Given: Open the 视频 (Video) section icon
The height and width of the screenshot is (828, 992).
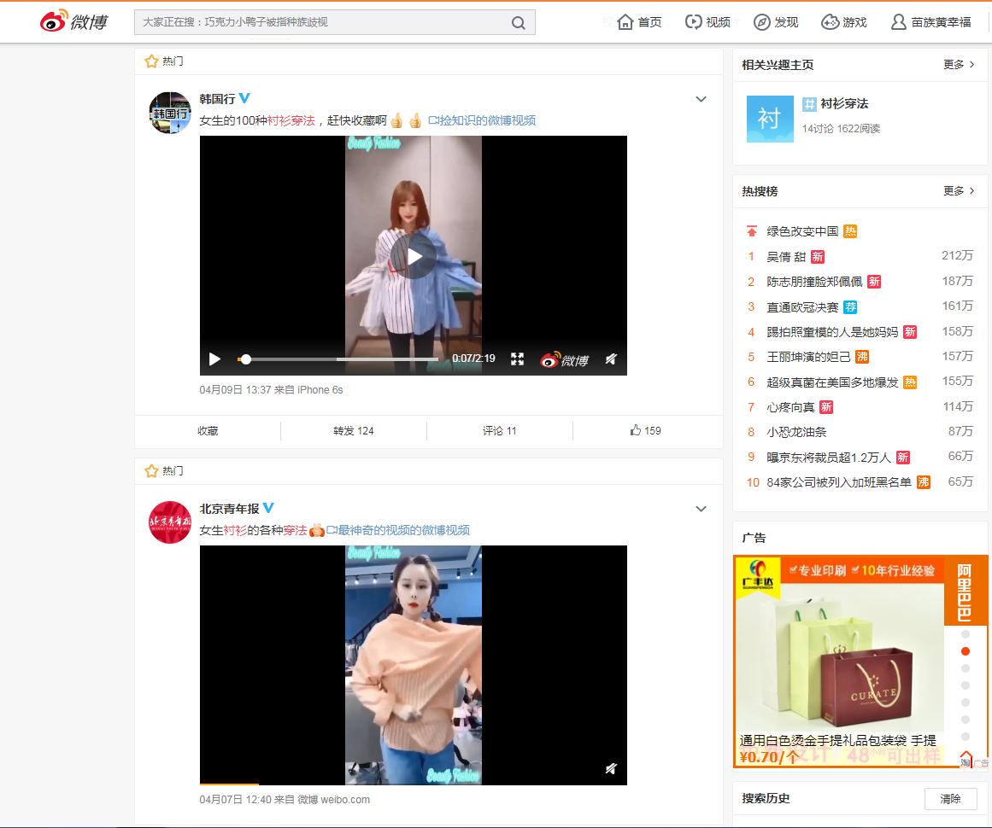Looking at the screenshot, I should tap(694, 21).
